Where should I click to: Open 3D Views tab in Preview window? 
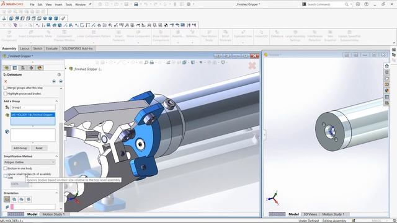point(310,214)
